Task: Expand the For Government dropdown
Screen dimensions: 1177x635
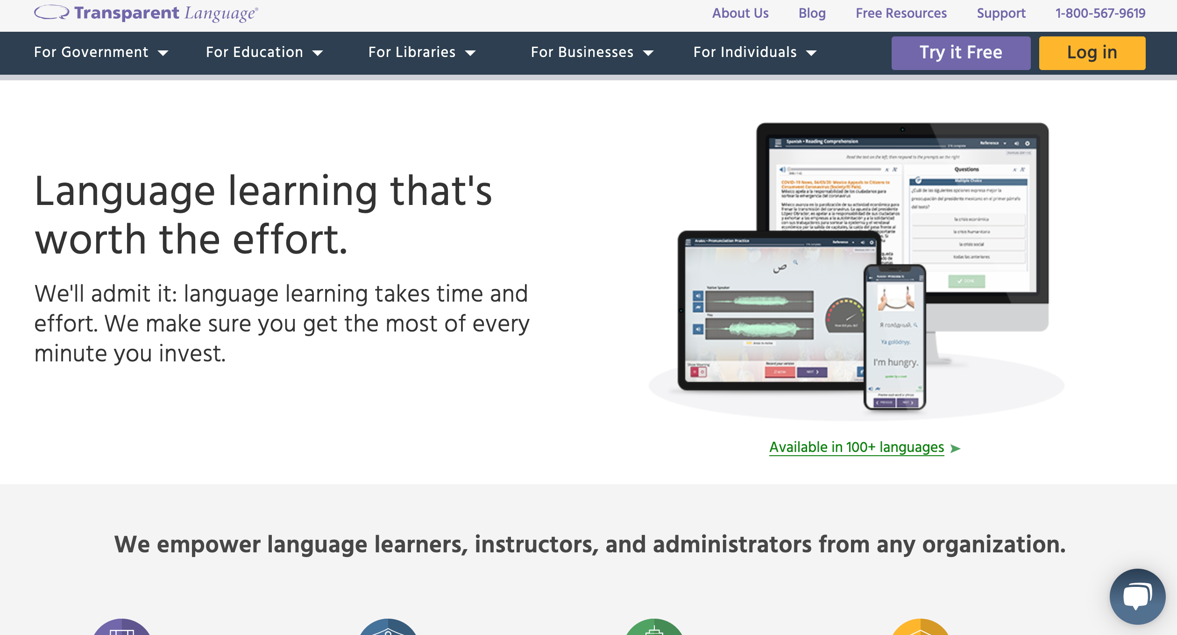Action: pos(101,52)
